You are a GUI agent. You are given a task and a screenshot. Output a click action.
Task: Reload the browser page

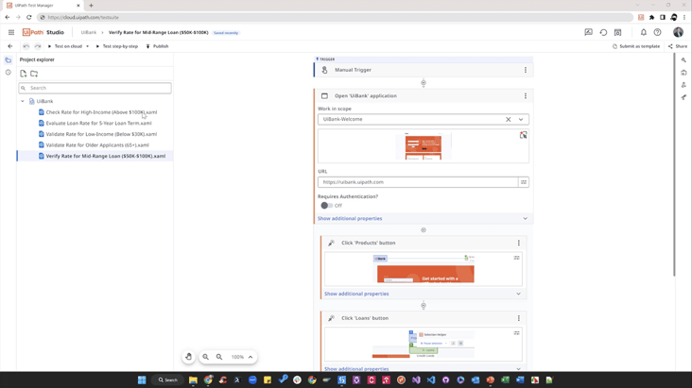tap(29, 17)
